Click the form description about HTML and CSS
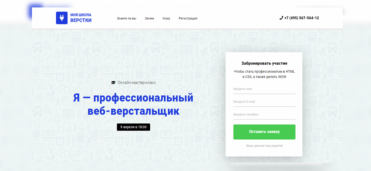The height and width of the screenshot is (171, 371). (264, 74)
